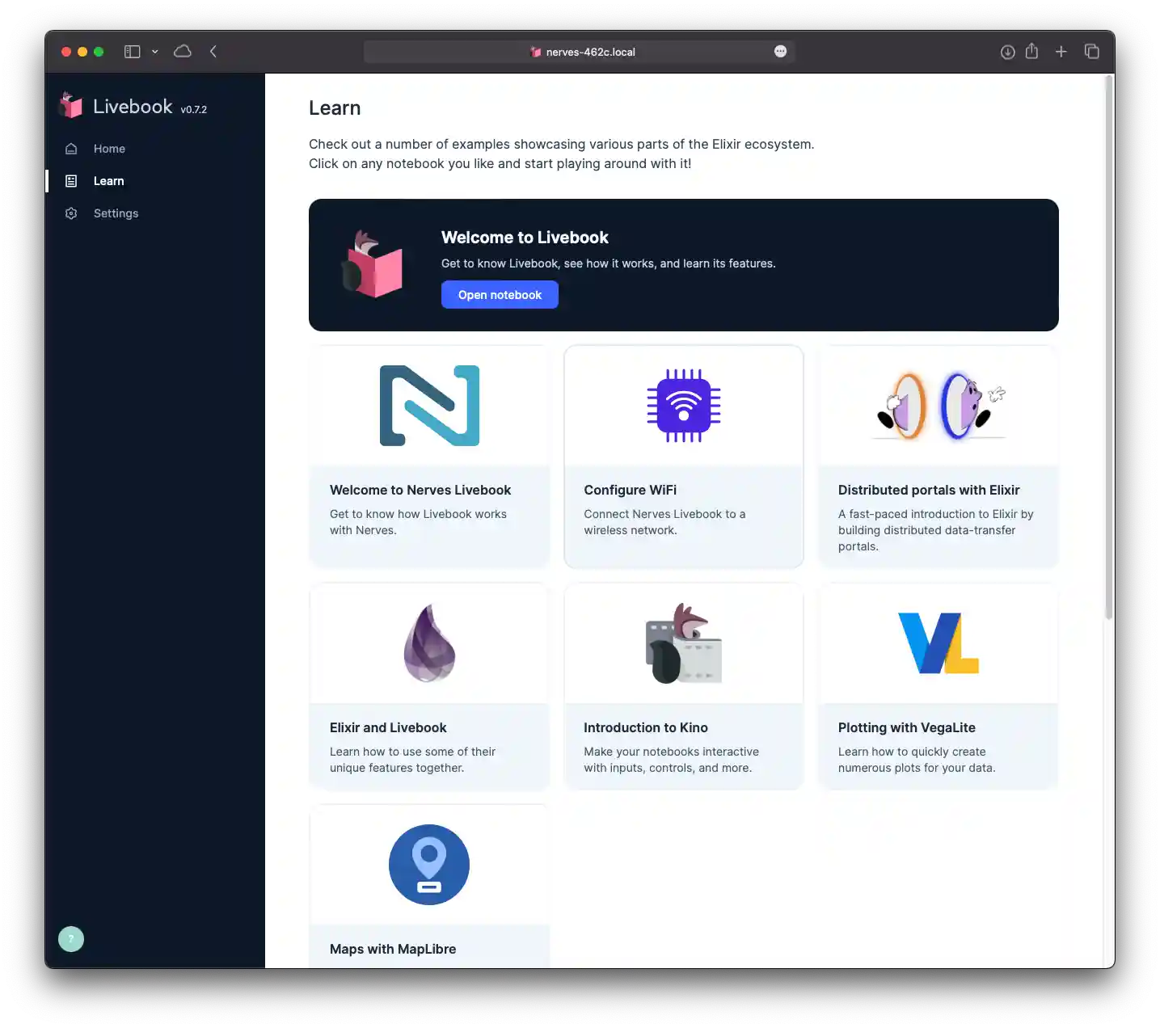Click the Nerves logo thumbnail
Image resolution: width=1160 pixels, height=1028 pixels.
pos(429,406)
